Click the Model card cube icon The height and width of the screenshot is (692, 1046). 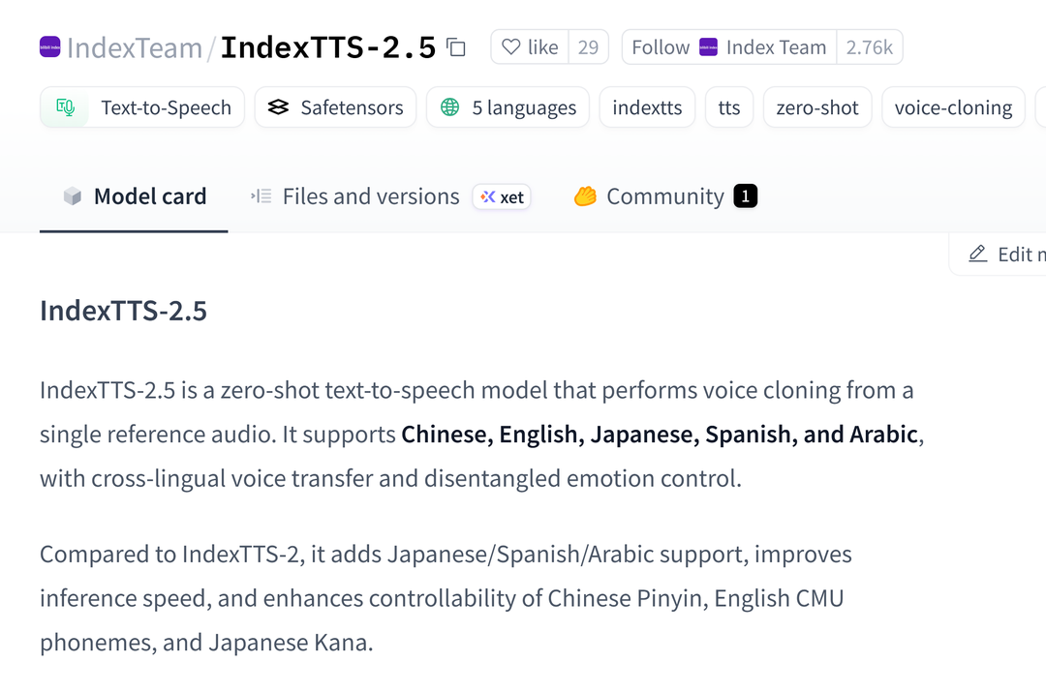73,196
